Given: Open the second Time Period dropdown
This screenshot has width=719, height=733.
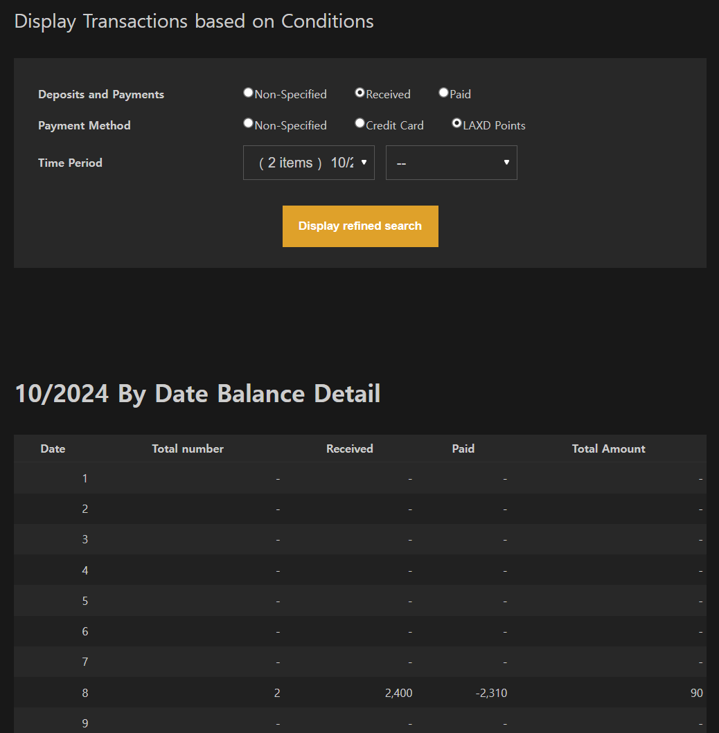Looking at the screenshot, I should (x=452, y=163).
